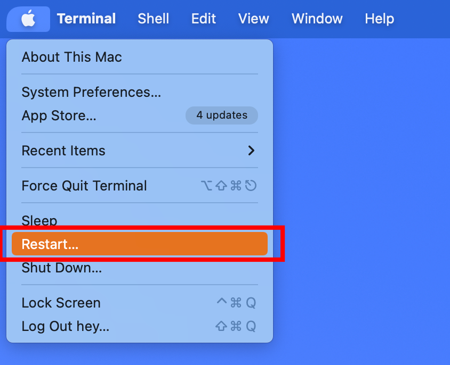This screenshot has height=365, width=450.
Task: Click Log Out hey…
Action: 66,326
